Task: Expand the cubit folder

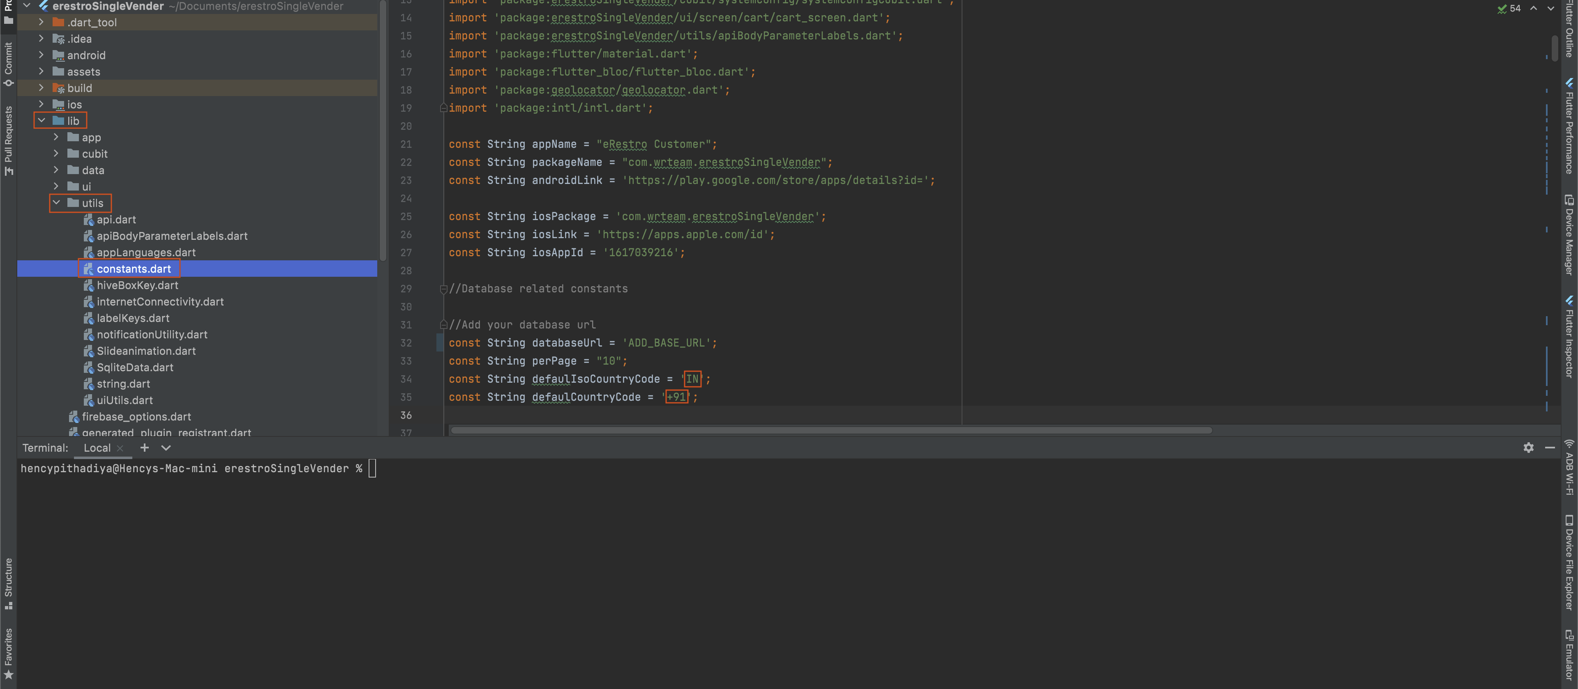Action: (56, 154)
